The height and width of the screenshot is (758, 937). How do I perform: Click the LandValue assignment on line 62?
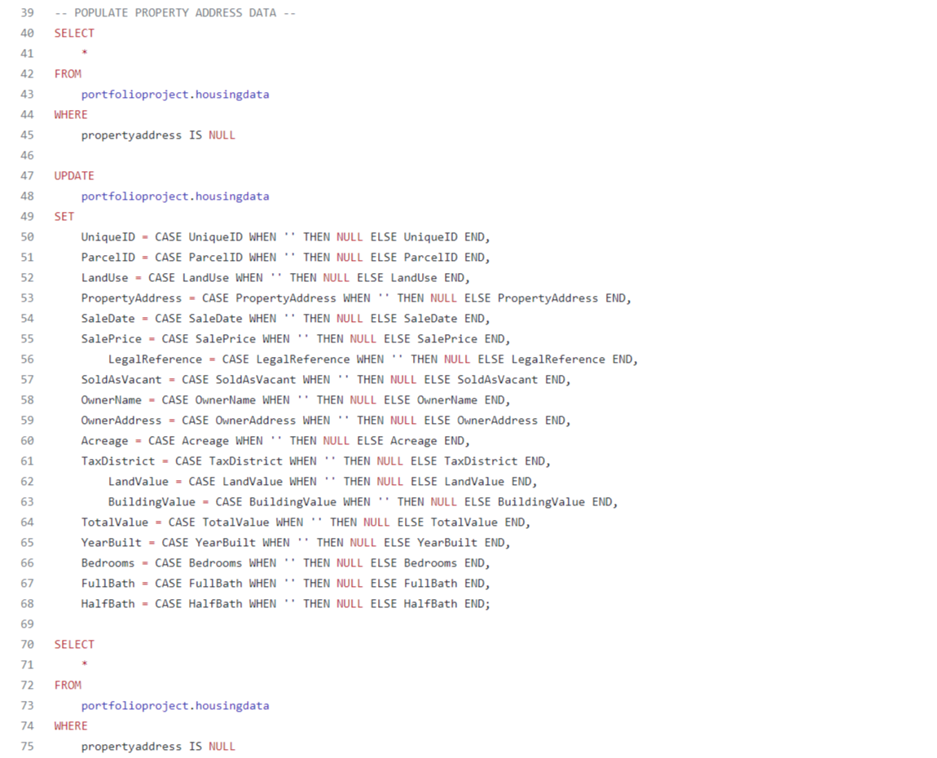click(x=323, y=481)
